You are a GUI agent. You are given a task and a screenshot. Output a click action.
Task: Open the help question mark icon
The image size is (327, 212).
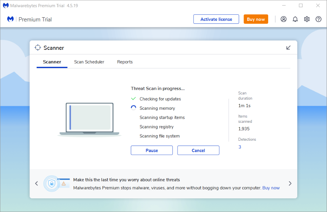[x=318, y=19]
